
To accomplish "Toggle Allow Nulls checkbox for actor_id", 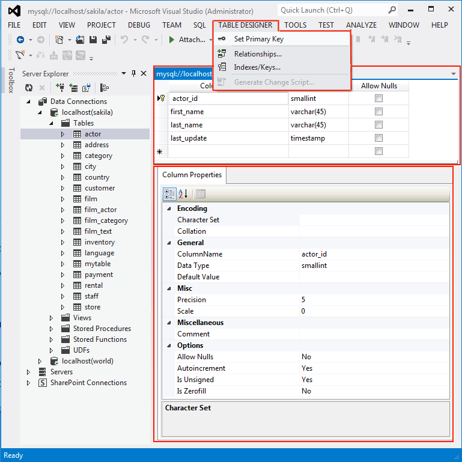I will pyautogui.click(x=378, y=98).
